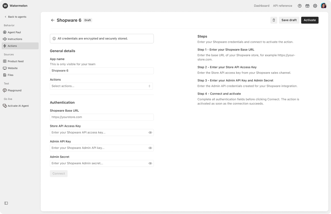Click the Website monitor icon

pos(5,68)
